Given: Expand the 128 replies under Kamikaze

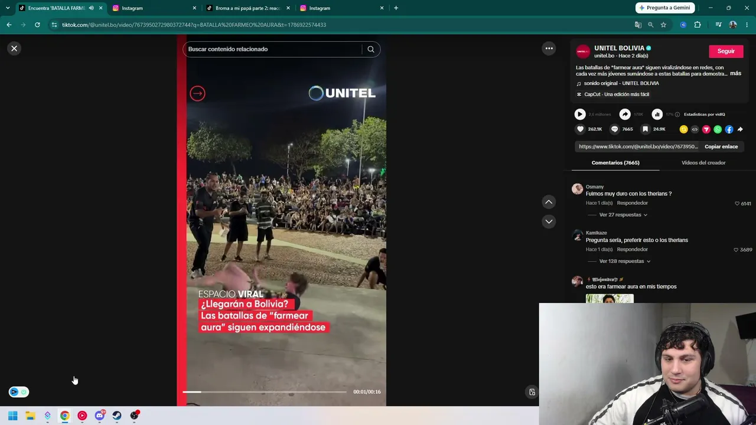Looking at the screenshot, I should pyautogui.click(x=625, y=261).
